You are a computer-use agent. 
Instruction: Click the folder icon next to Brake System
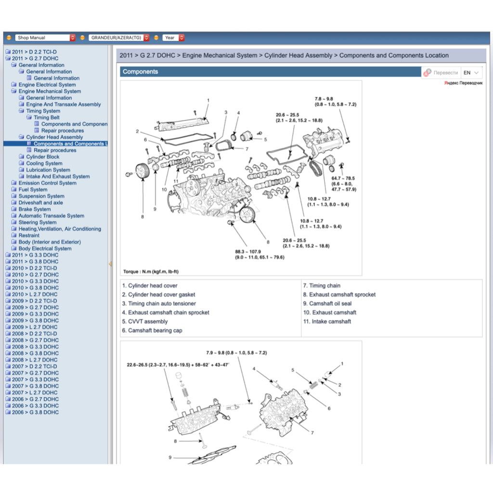[14, 209]
